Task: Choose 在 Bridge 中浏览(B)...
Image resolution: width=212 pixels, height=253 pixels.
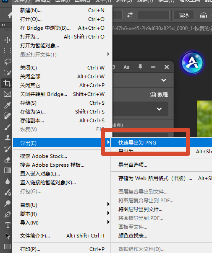Action: 62,28
